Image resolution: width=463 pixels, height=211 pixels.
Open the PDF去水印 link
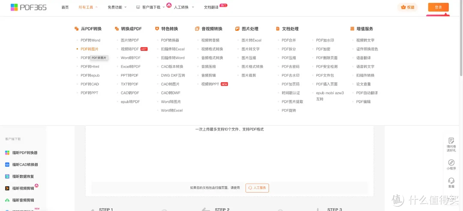click(x=291, y=75)
